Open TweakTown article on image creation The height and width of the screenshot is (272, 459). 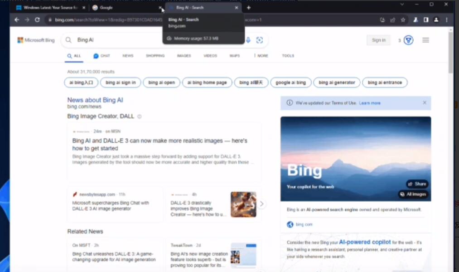[199, 259]
